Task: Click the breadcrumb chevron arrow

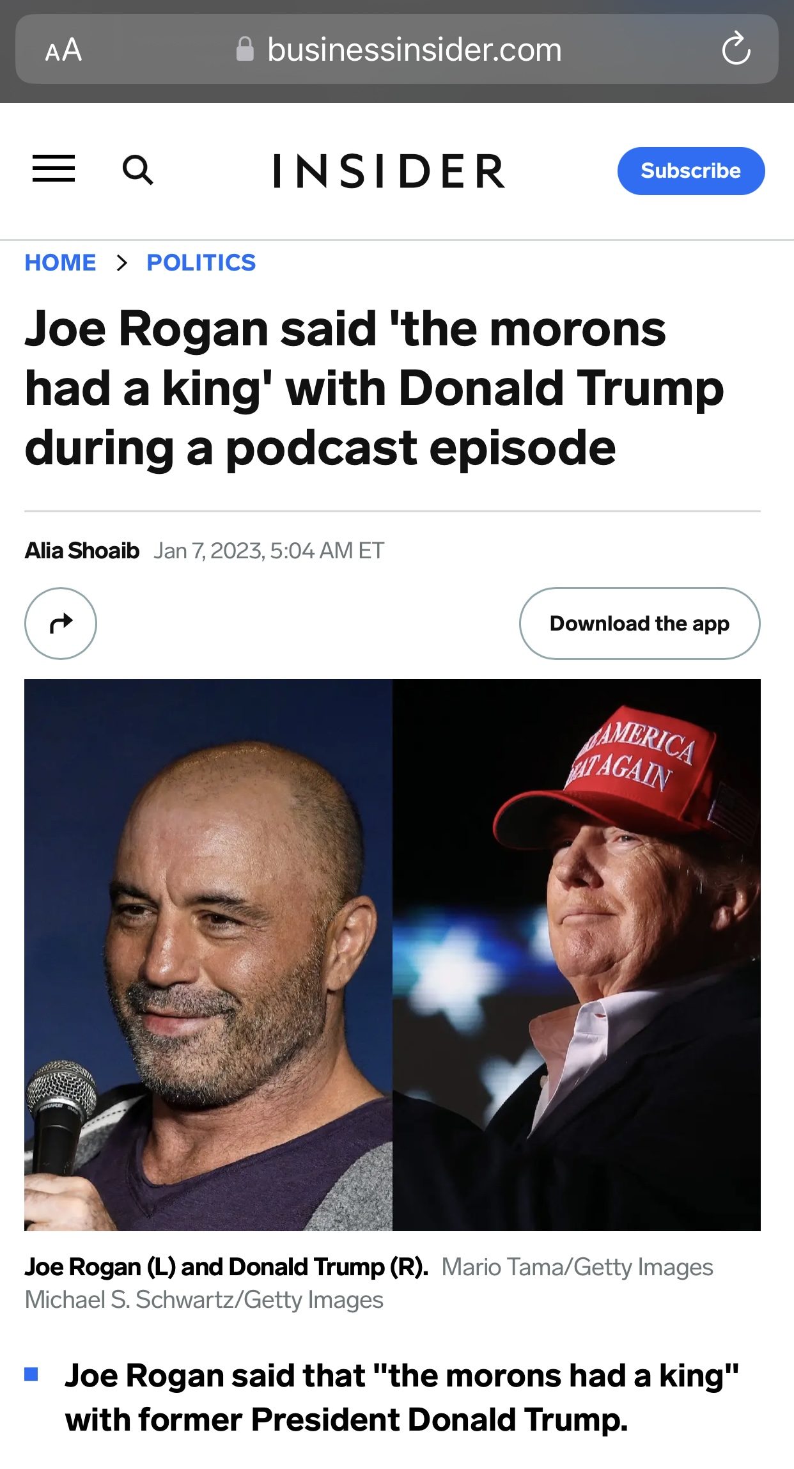Action: pos(121,263)
